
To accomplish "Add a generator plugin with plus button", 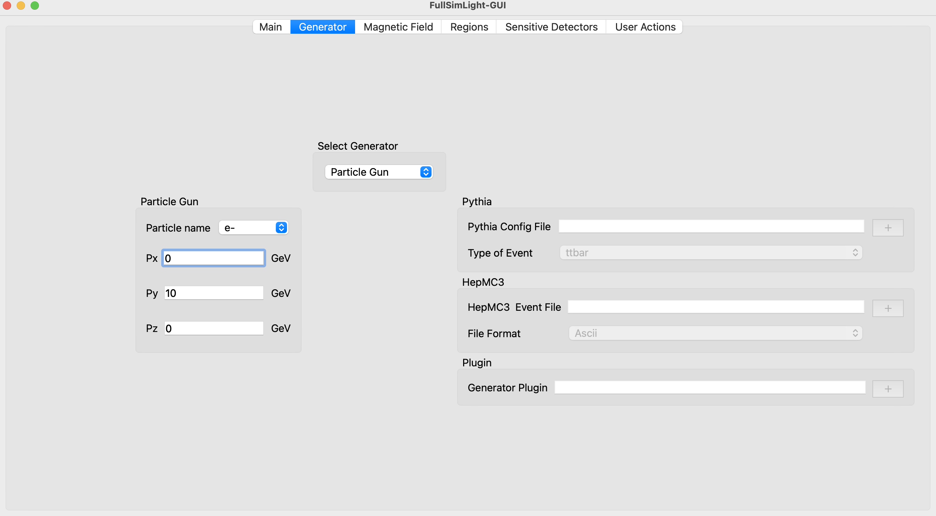I will coord(888,389).
